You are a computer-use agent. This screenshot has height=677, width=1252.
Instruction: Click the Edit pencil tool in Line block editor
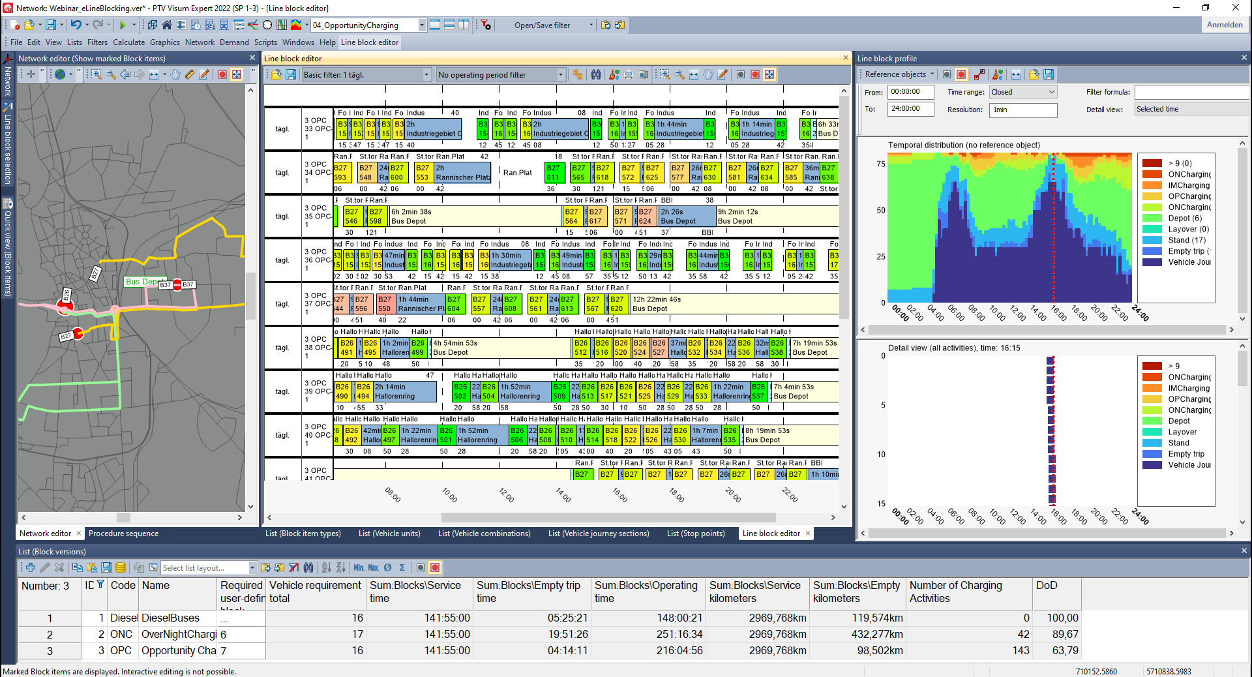coord(723,74)
